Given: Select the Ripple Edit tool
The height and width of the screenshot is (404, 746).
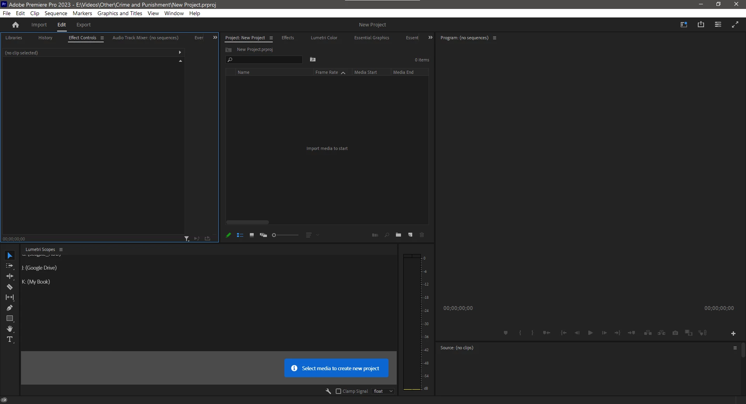Looking at the screenshot, I should [10, 276].
